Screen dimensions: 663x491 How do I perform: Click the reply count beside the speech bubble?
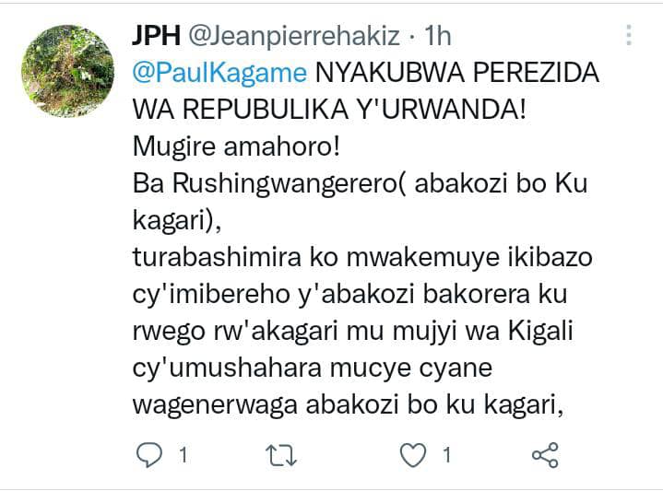pos(184,455)
